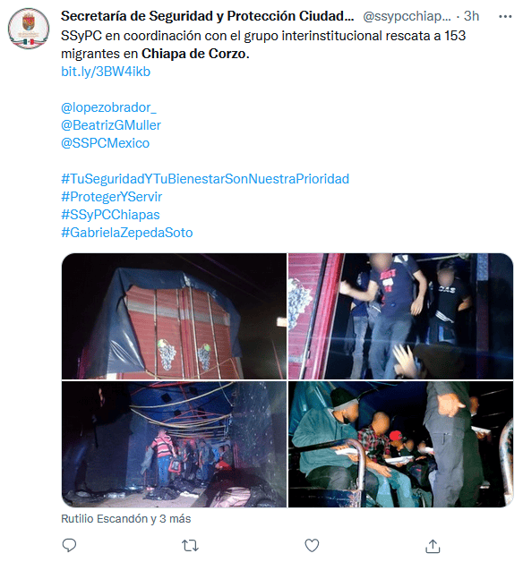Like the tweet with the heart icon
The width and height of the screenshot is (523, 562).
[312, 546]
